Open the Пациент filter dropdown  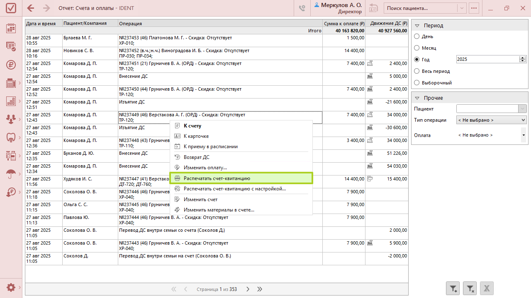coord(522,109)
